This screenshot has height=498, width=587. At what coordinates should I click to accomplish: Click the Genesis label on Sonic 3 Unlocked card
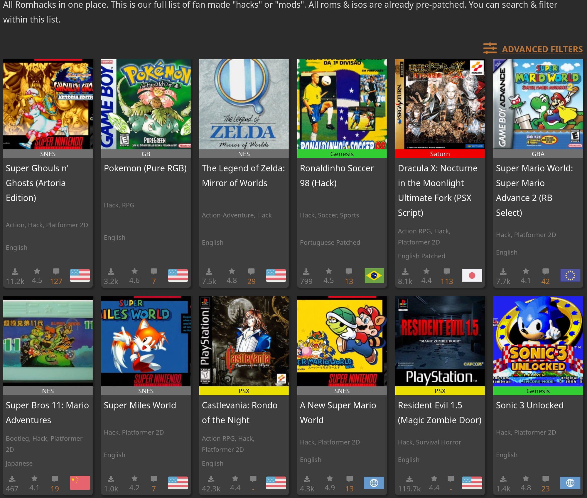pyautogui.click(x=538, y=391)
